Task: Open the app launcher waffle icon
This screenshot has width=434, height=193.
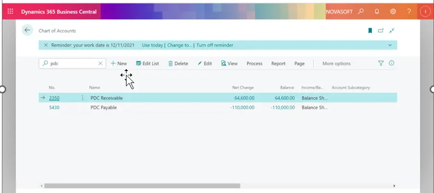Action: coord(10,12)
